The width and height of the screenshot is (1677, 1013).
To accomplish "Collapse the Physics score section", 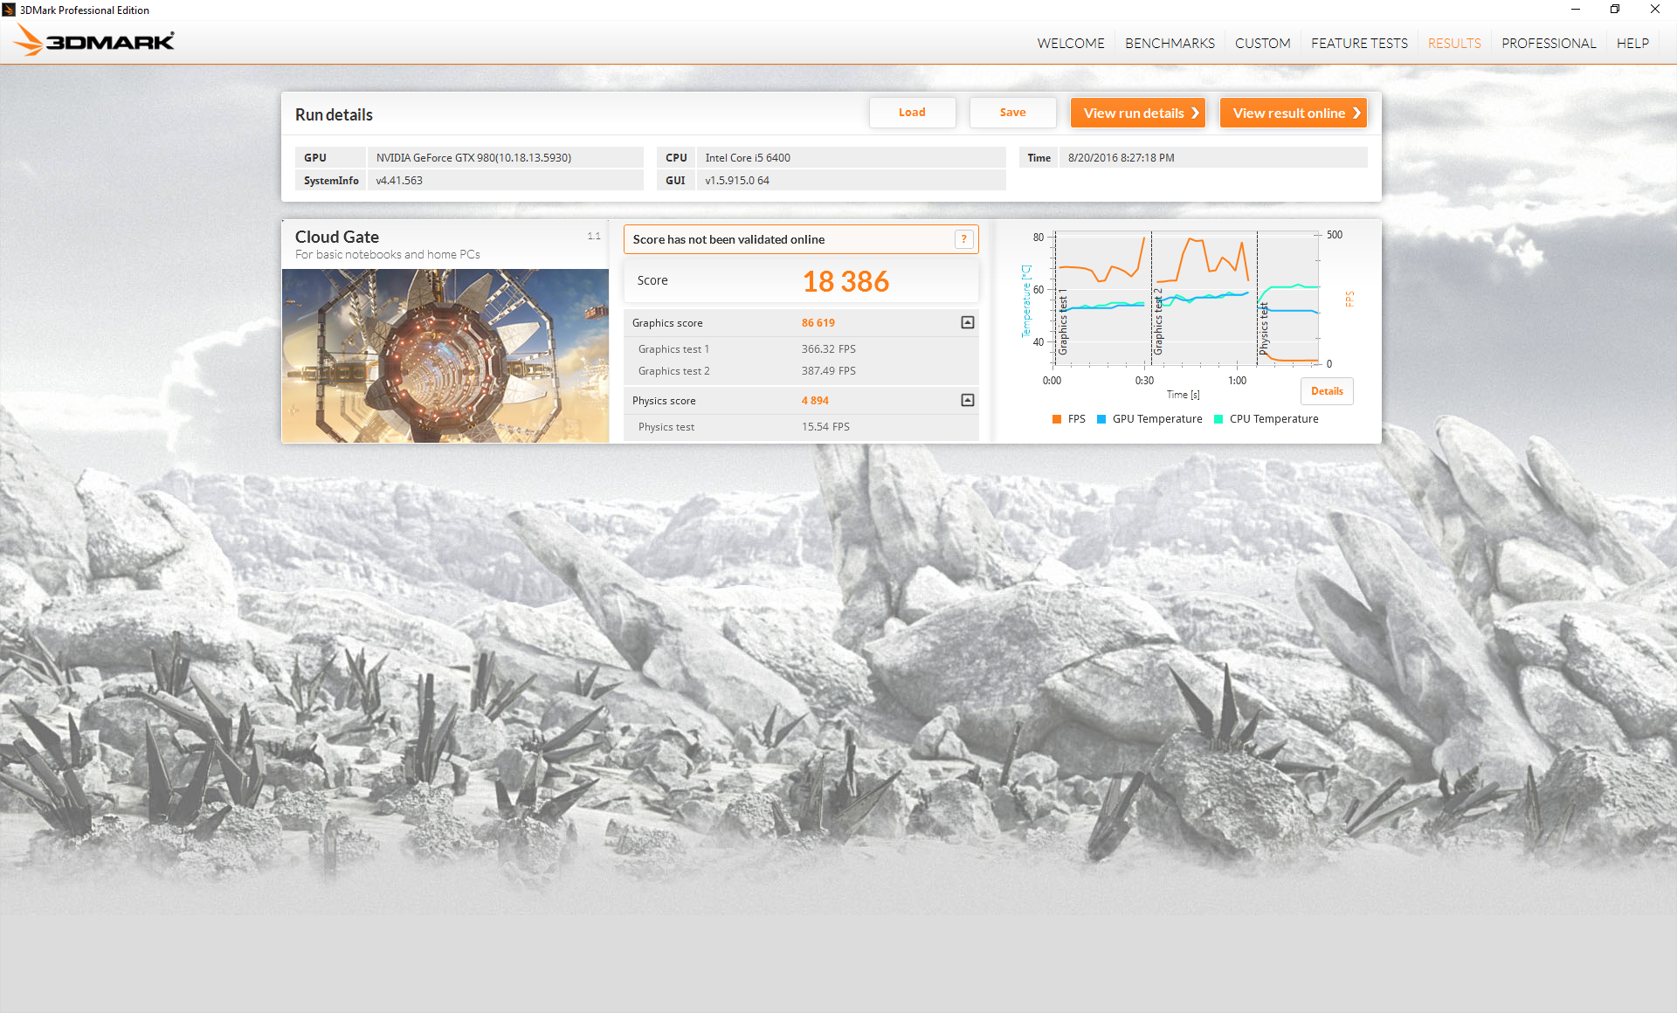I will [x=967, y=401].
